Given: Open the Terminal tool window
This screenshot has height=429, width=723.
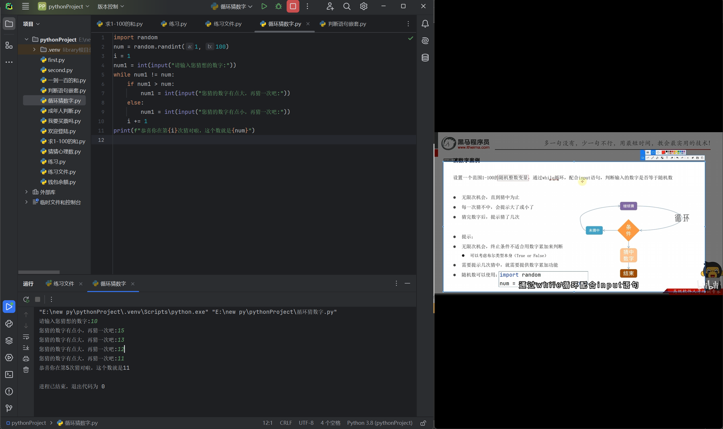Looking at the screenshot, I should point(9,374).
